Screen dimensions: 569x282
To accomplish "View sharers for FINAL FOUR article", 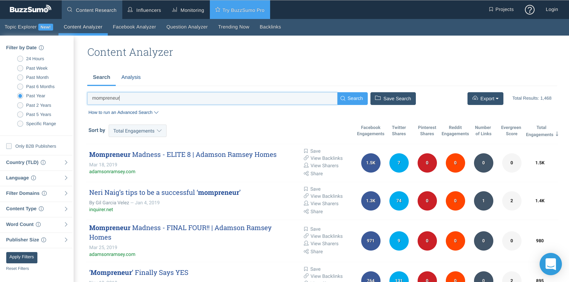I will [321, 243].
